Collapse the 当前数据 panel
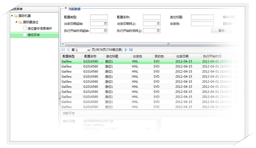 click(66, 8)
